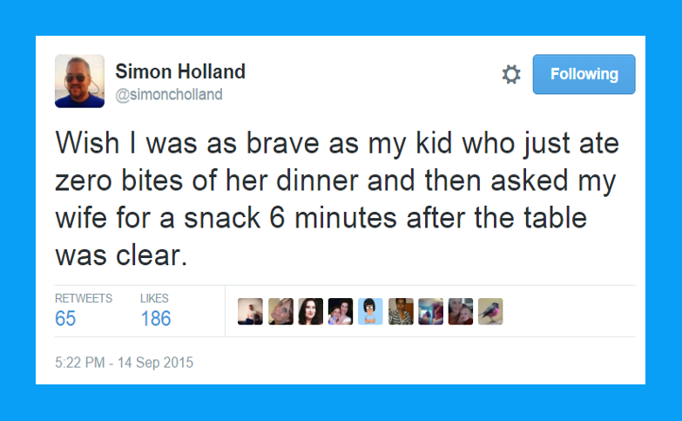The height and width of the screenshot is (421, 682).
Task: Open Simon Holland's profile picture
Action: pyautogui.click(x=79, y=81)
